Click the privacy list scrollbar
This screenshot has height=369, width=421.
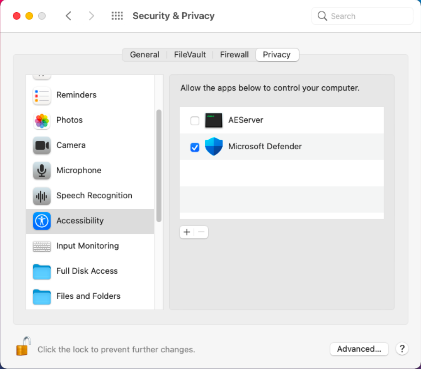pyautogui.click(x=159, y=166)
